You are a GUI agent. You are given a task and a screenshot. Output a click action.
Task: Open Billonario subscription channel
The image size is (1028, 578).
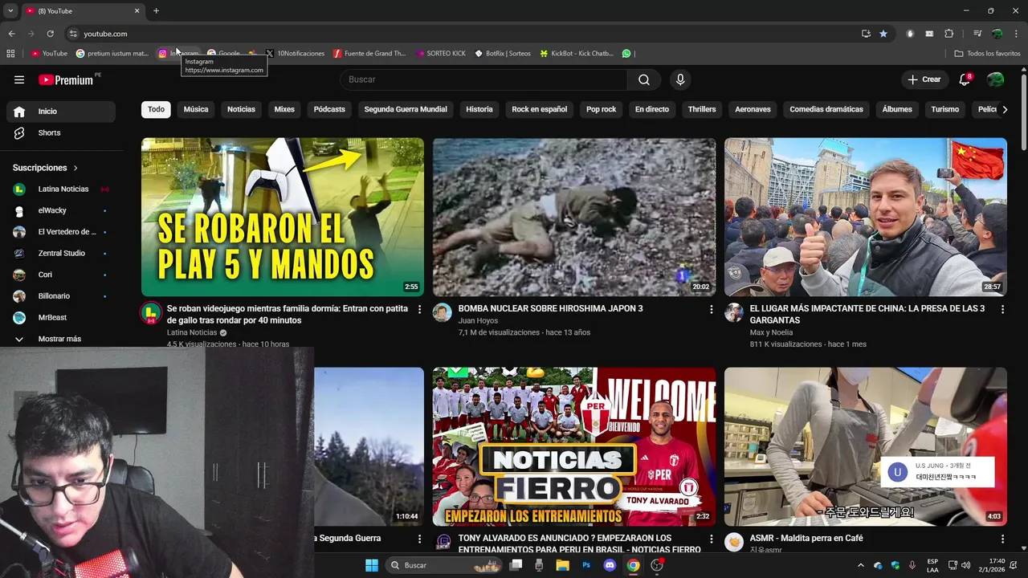[61, 296]
